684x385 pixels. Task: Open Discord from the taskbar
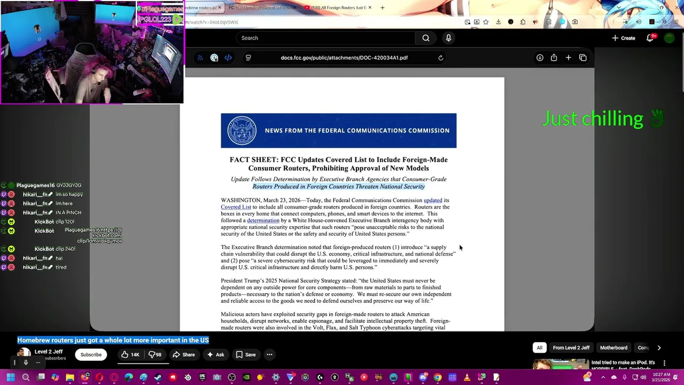click(x=423, y=378)
